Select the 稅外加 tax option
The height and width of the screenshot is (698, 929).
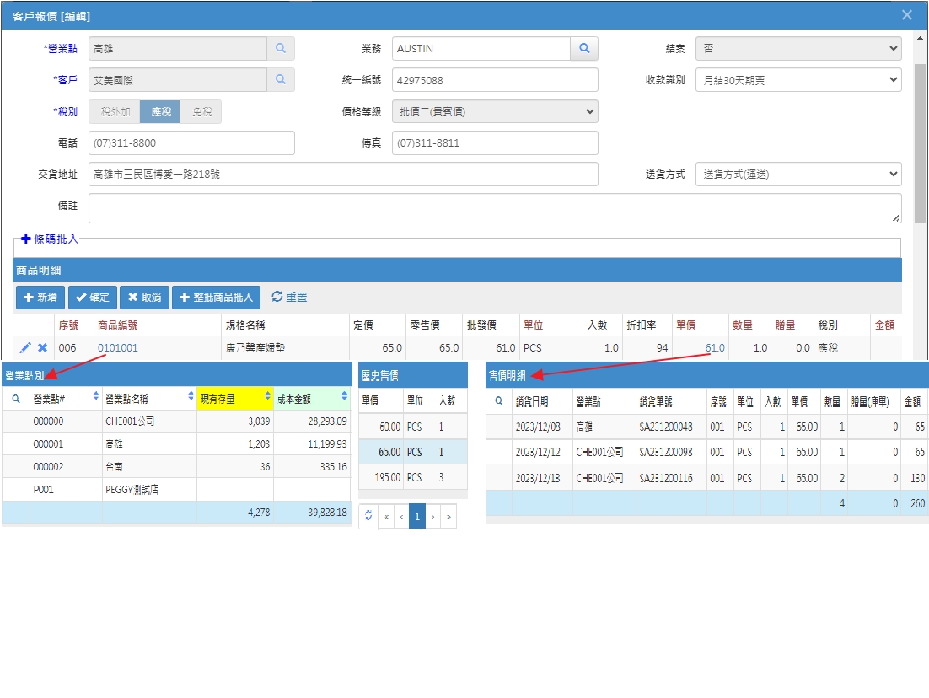115,111
